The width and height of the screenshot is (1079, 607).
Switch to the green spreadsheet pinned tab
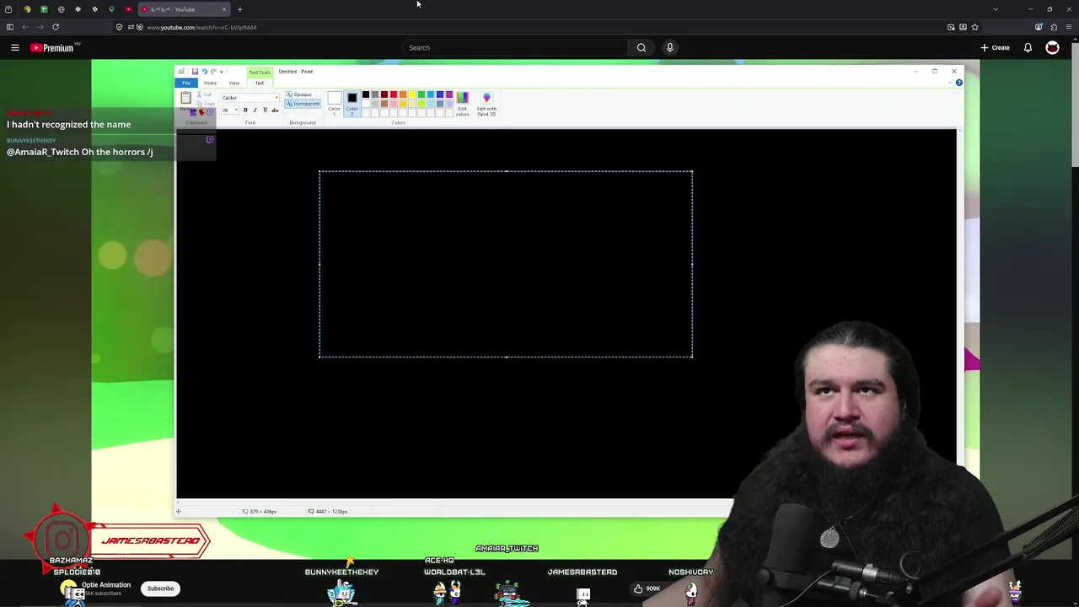coord(44,9)
